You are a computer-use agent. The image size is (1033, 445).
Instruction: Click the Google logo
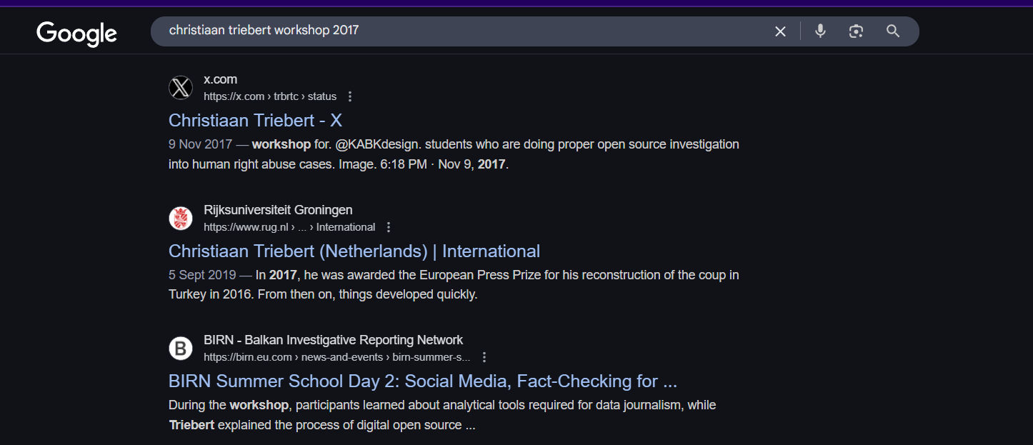(76, 34)
